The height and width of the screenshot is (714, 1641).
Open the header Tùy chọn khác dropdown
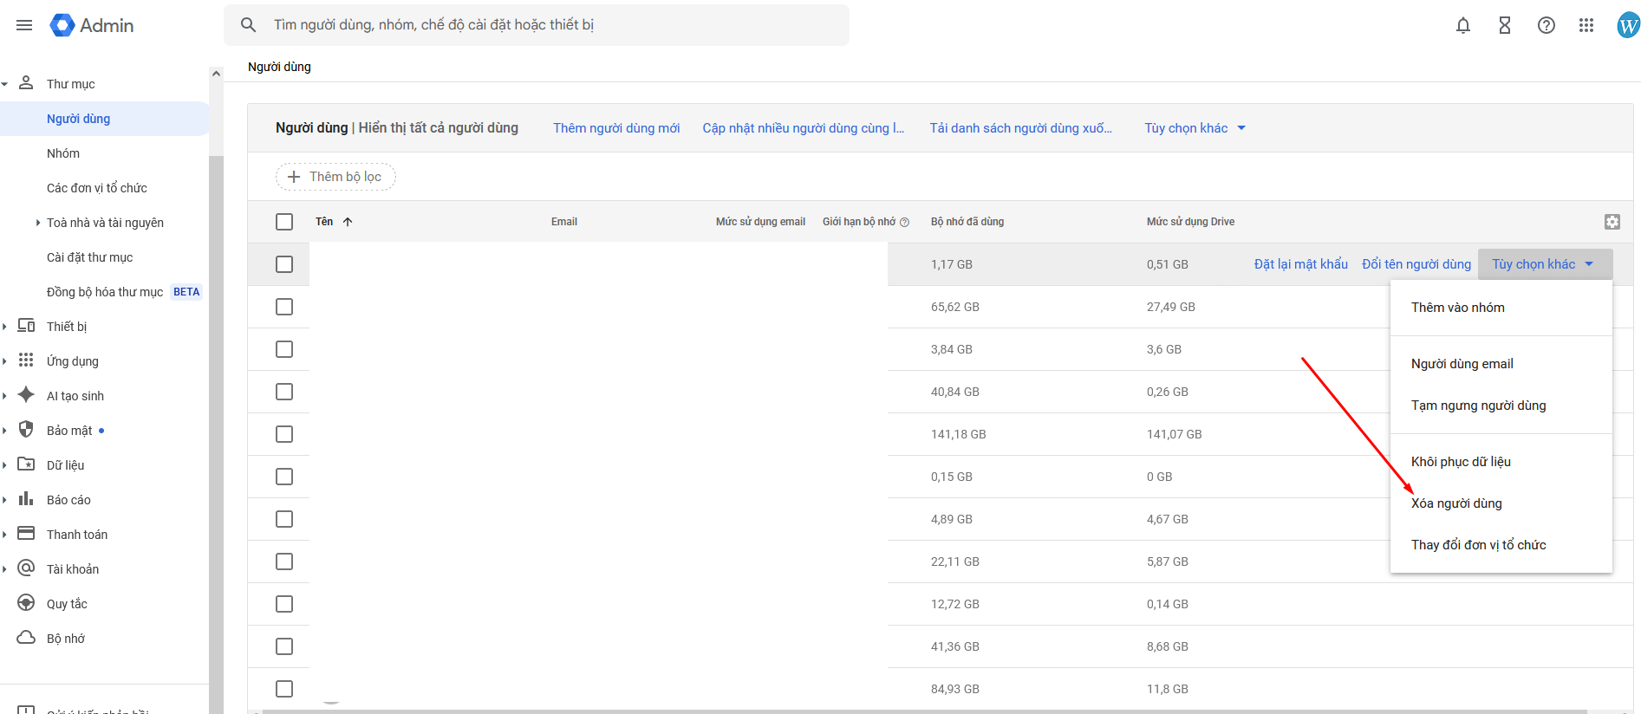[x=1195, y=128]
